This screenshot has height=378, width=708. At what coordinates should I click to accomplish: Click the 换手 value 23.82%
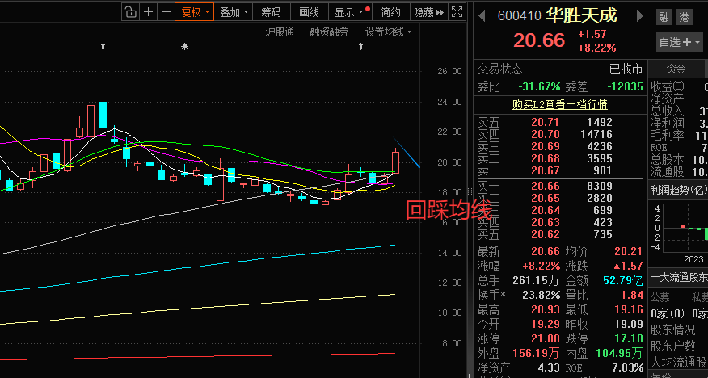541,295
